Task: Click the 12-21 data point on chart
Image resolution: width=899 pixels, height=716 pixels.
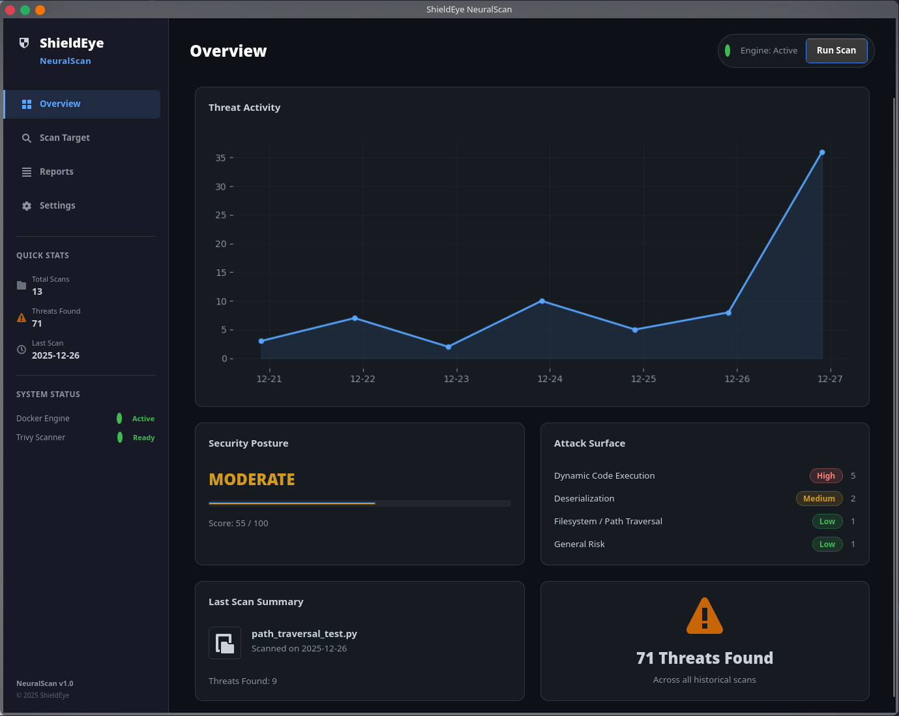Action: 261,341
